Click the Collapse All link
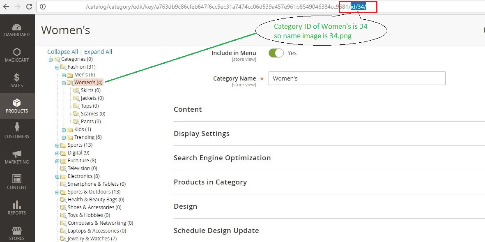 pos(62,52)
